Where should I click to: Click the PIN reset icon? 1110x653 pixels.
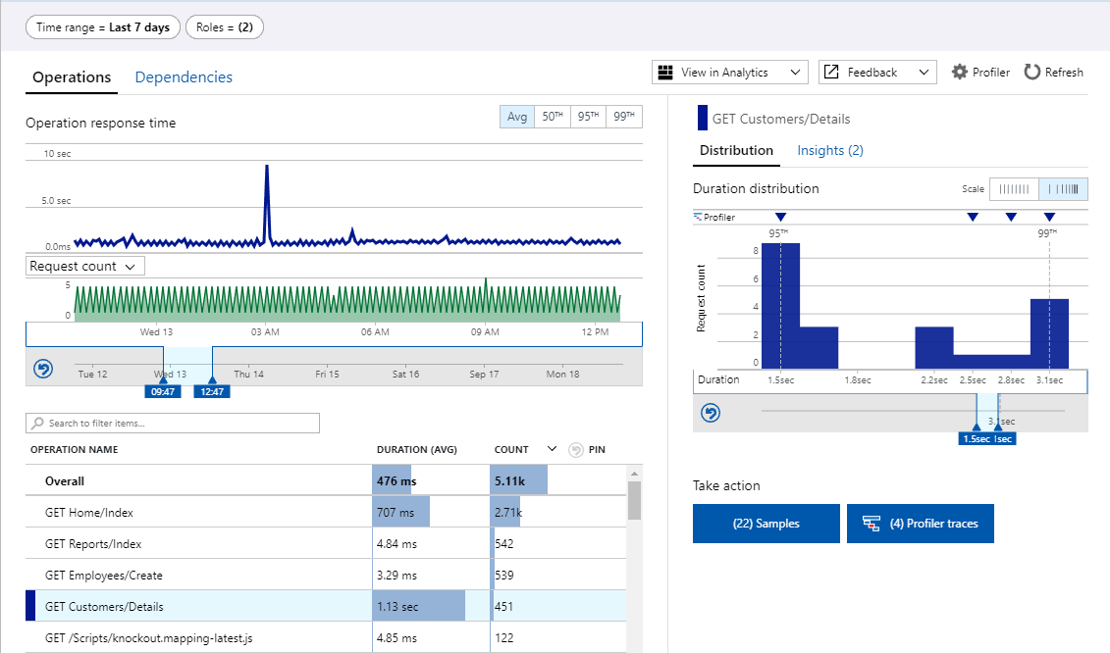pos(576,450)
